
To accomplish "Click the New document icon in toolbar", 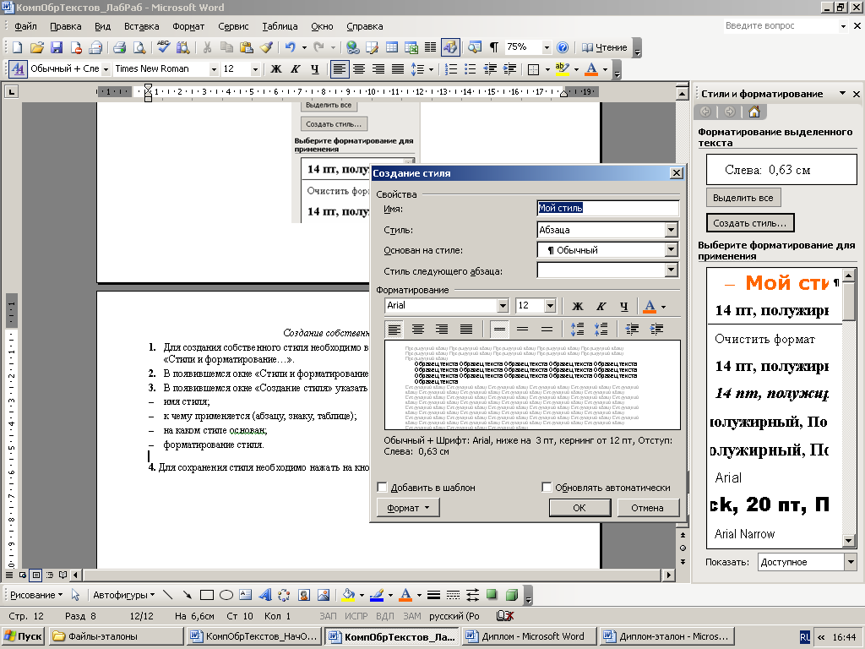I will tap(17, 48).
